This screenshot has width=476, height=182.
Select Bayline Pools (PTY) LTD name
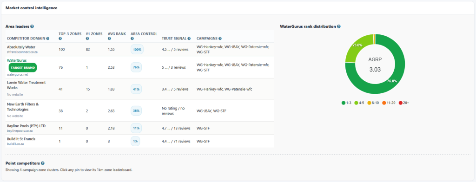26,125
